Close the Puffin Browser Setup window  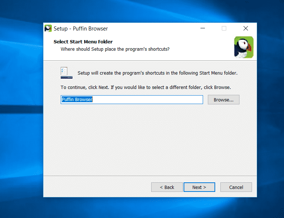246,29
